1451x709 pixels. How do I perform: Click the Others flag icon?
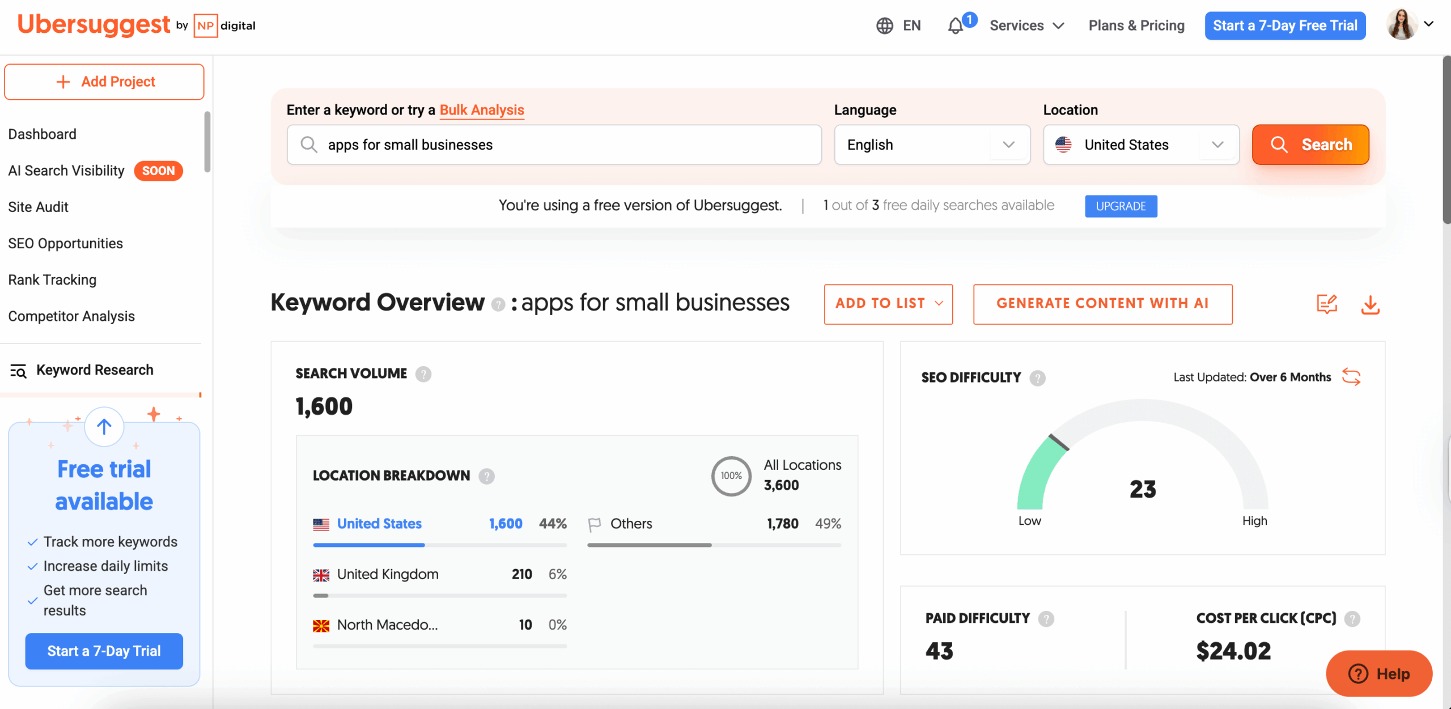coord(595,525)
